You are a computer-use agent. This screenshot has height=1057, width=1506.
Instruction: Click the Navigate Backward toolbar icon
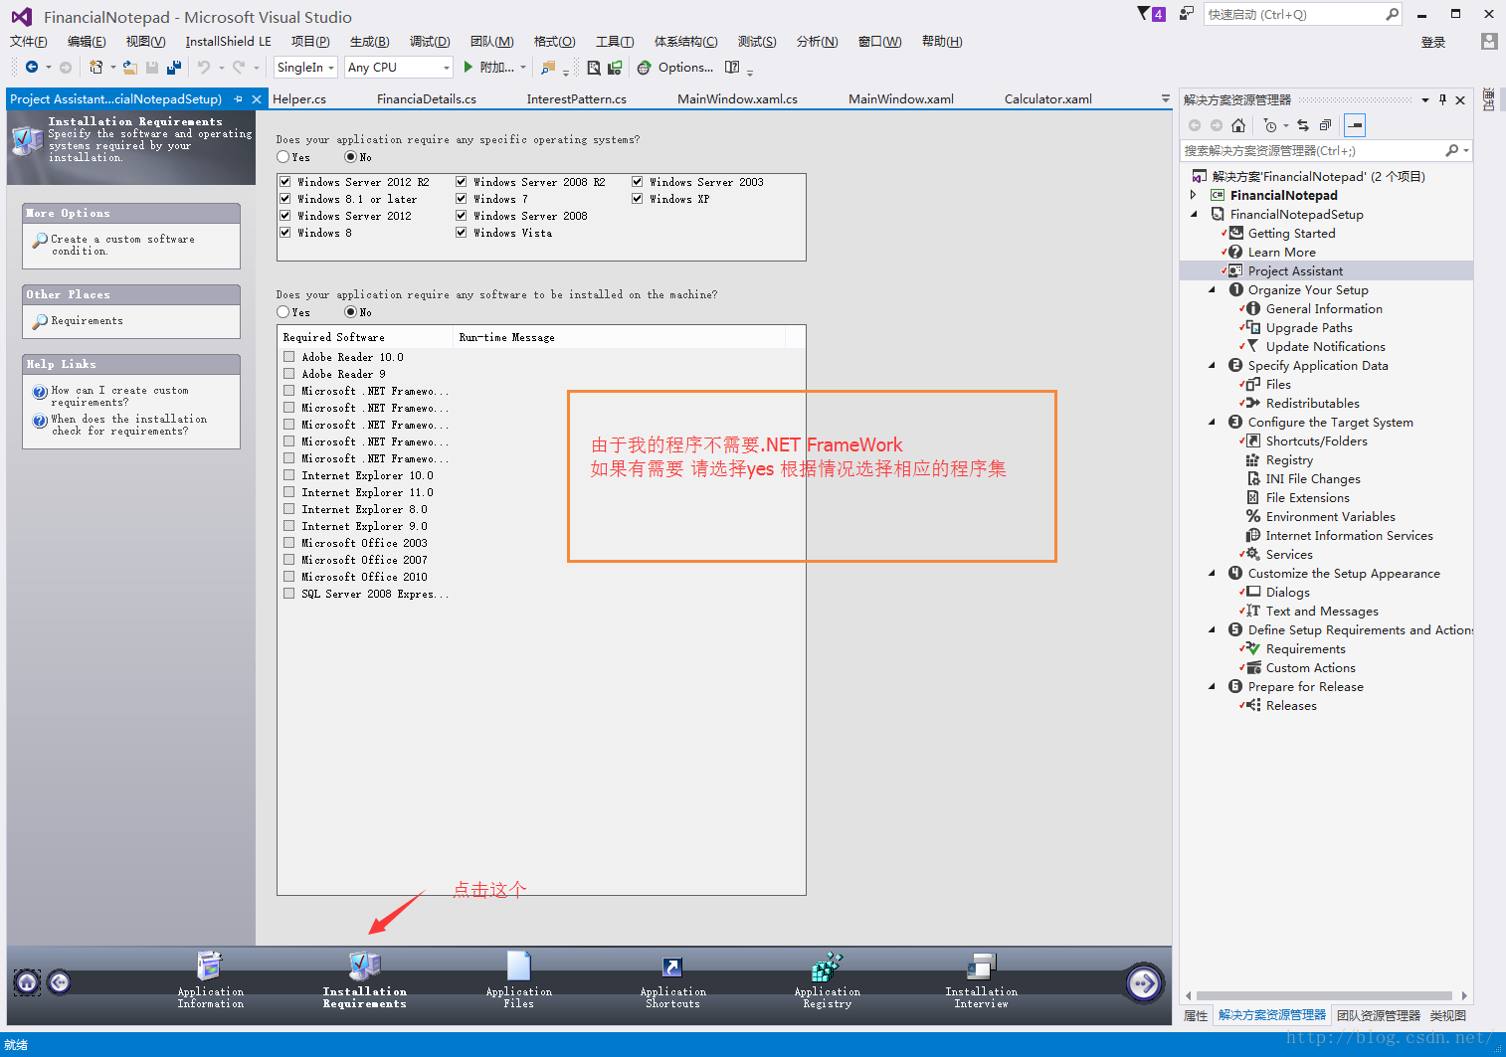point(32,68)
